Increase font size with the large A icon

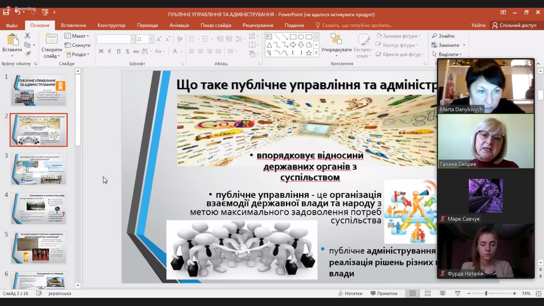(159, 39)
